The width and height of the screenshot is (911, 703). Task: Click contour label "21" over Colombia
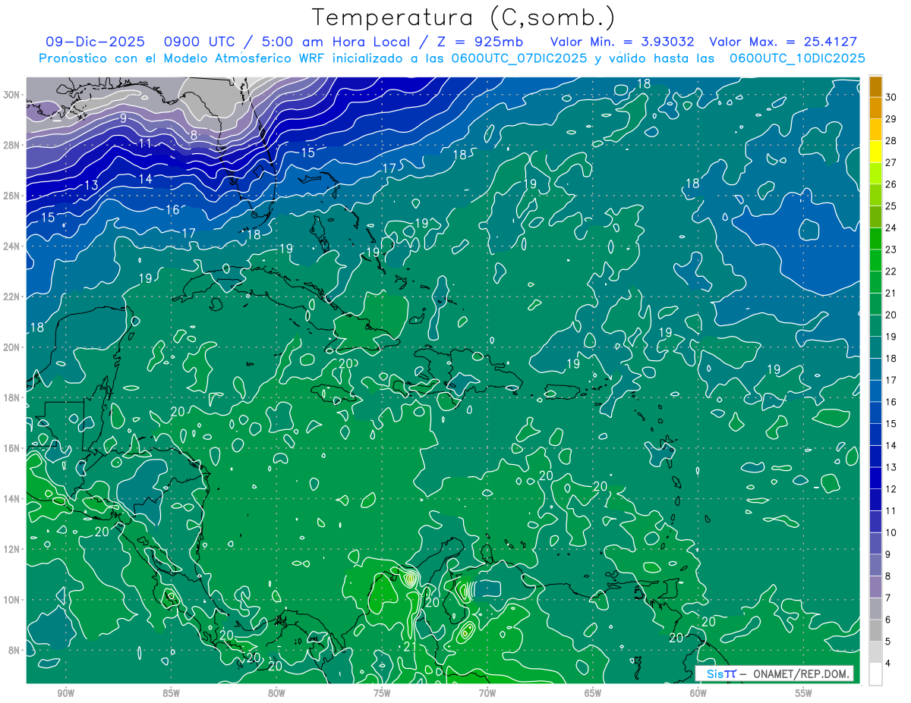pyautogui.click(x=410, y=647)
